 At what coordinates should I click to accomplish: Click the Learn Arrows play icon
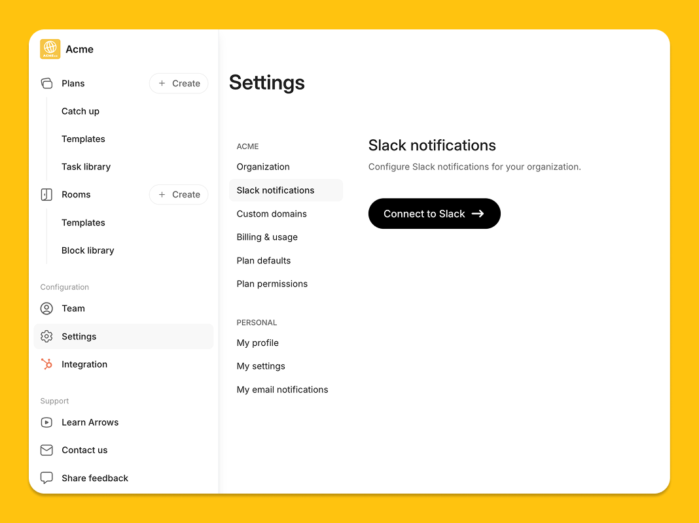46,422
